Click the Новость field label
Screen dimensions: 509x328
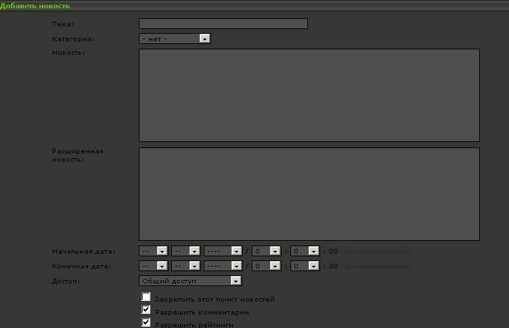pos(68,53)
